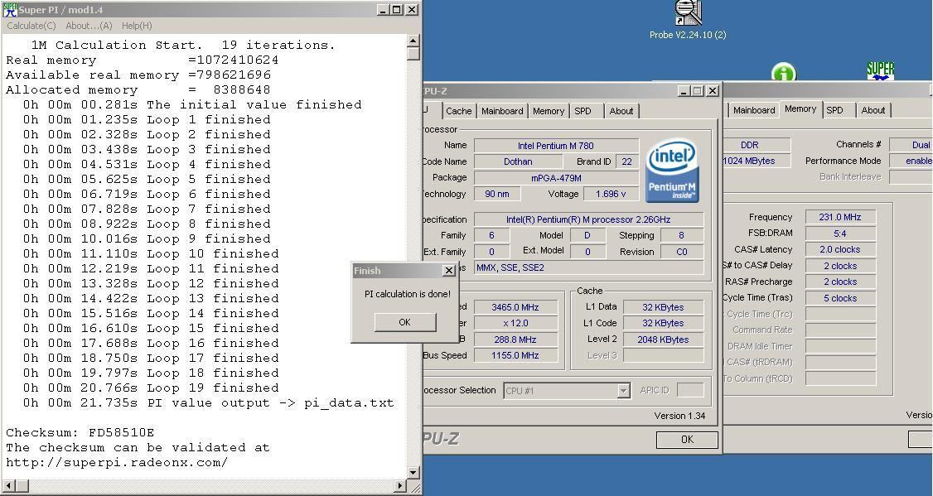Open the Calculate(C) menu
Screen dimensions: 933x496
tap(31, 26)
